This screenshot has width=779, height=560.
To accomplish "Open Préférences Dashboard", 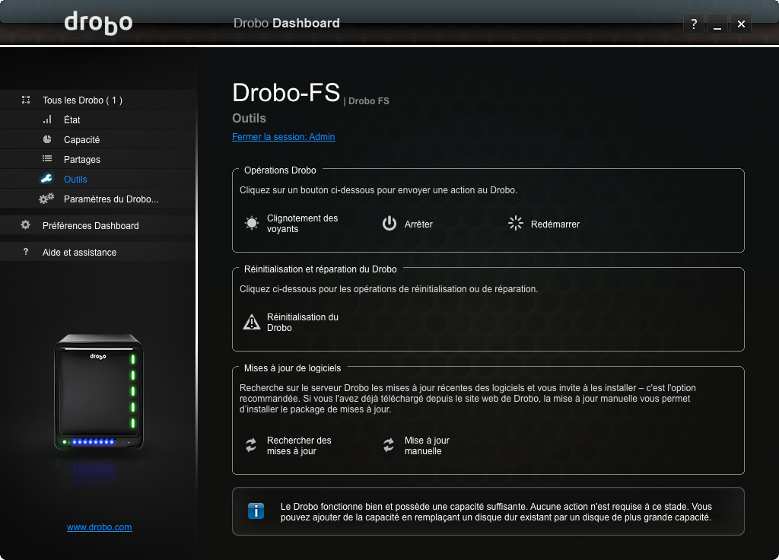I will click(91, 226).
